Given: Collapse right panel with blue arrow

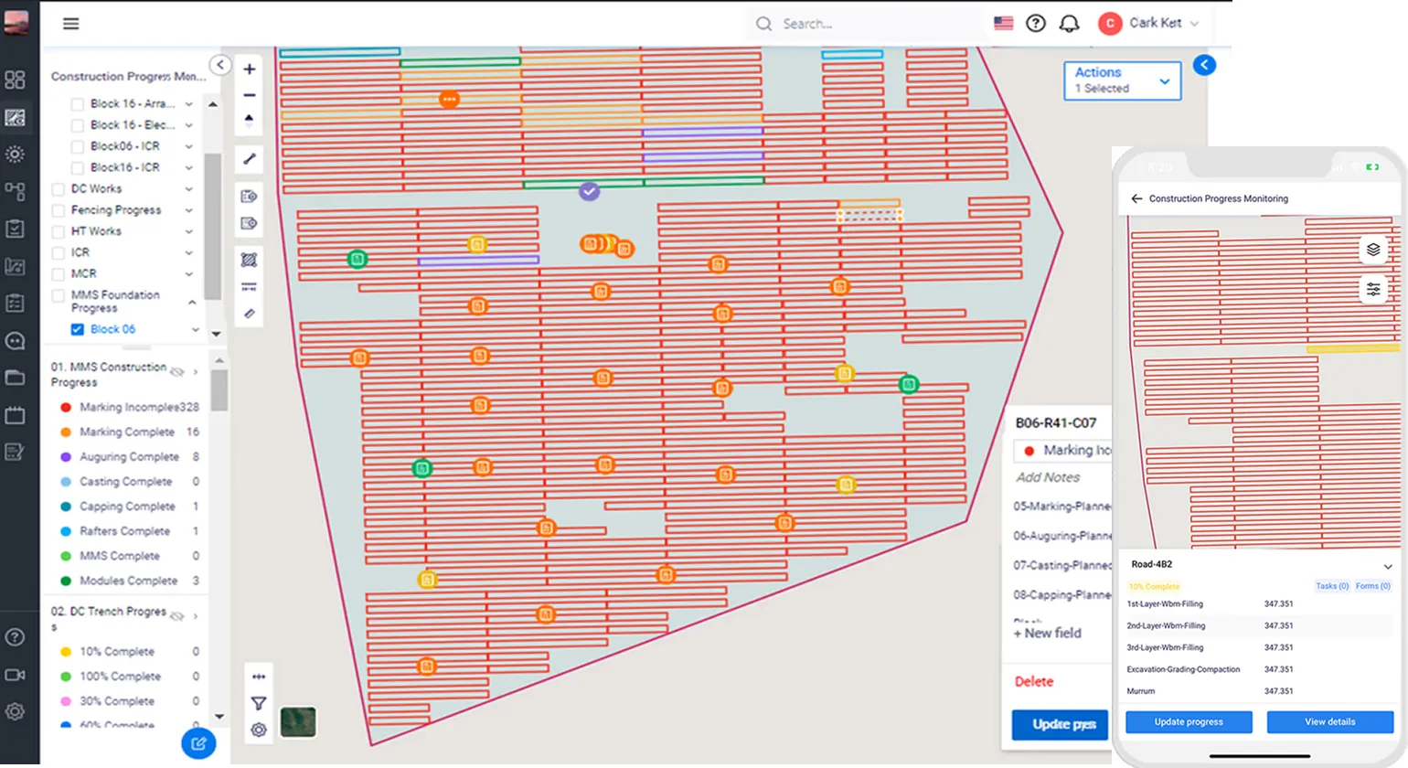Looking at the screenshot, I should click(1205, 65).
